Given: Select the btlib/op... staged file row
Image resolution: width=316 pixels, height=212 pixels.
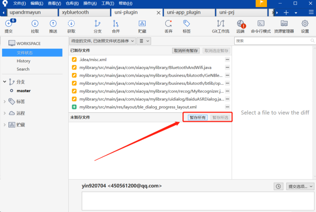Looking at the screenshot, I should pos(150,83).
